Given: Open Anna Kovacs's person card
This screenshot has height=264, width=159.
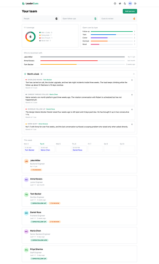Looking at the screenshot, I should coord(79,182).
